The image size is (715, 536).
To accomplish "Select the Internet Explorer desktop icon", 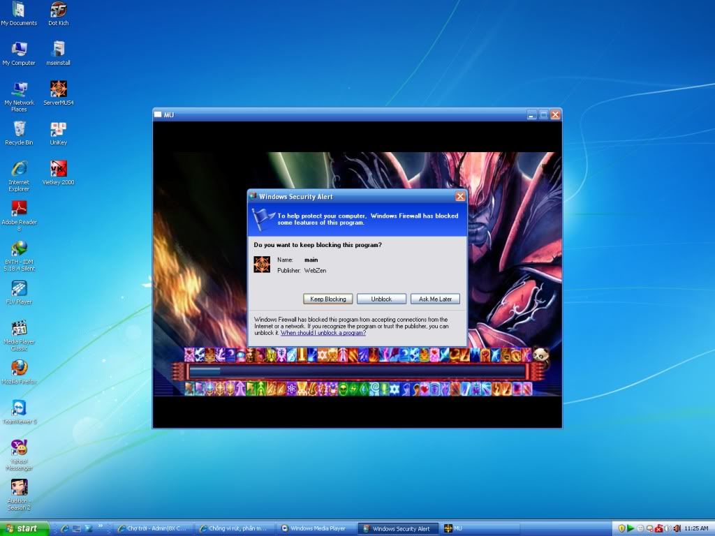I will click(19, 176).
